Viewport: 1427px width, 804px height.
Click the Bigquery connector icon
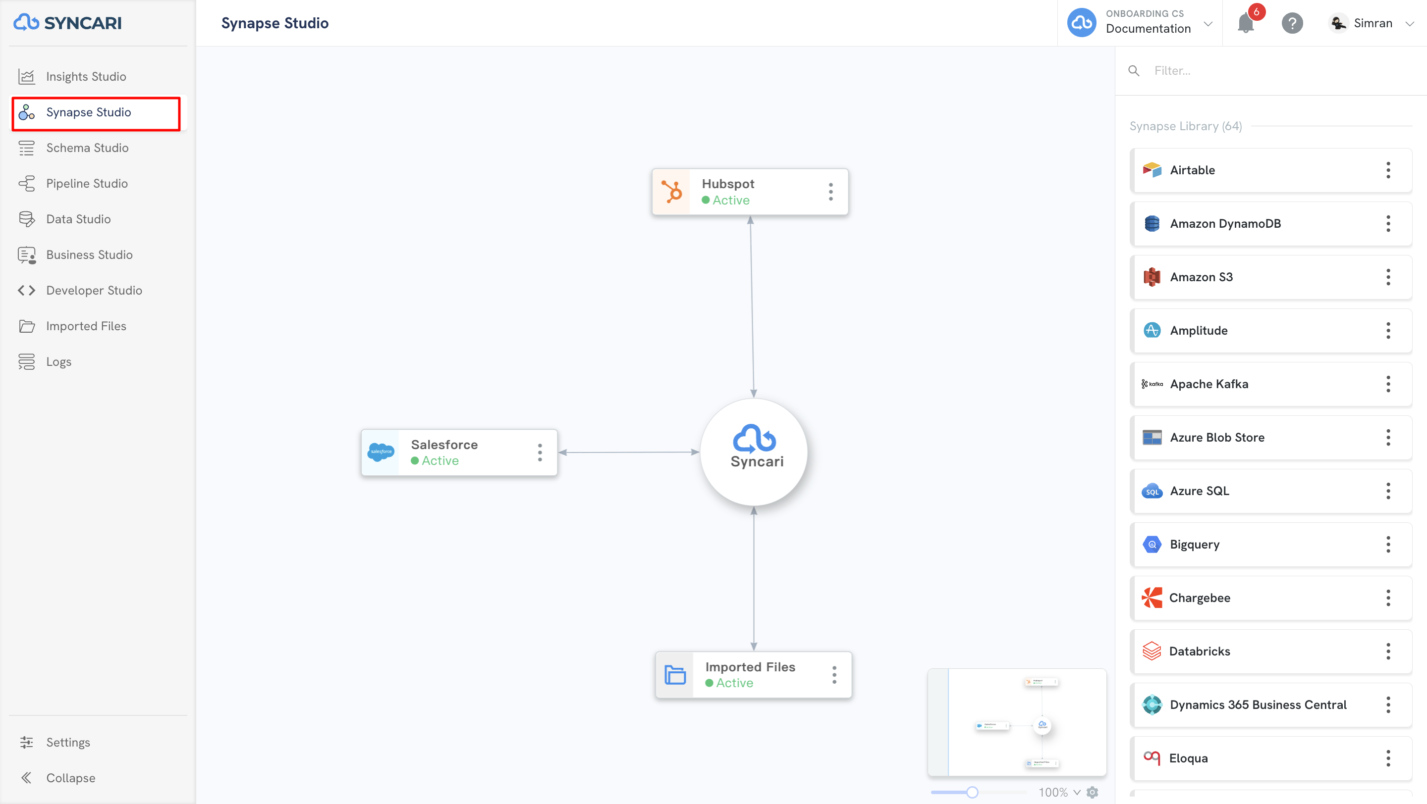1152,545
